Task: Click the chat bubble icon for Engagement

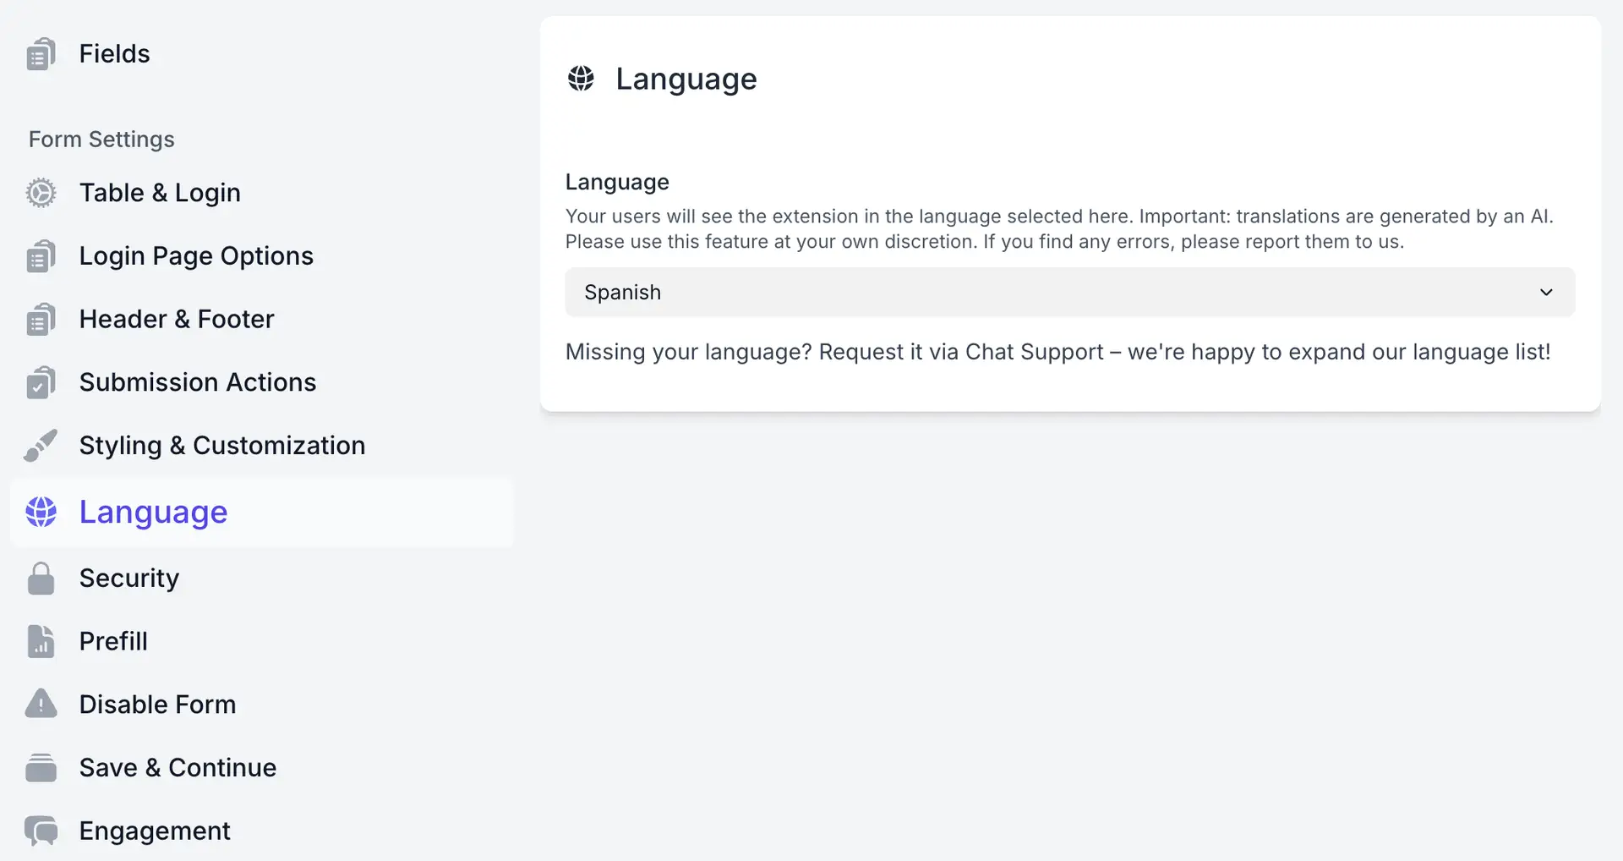Action: pos(41,831)
